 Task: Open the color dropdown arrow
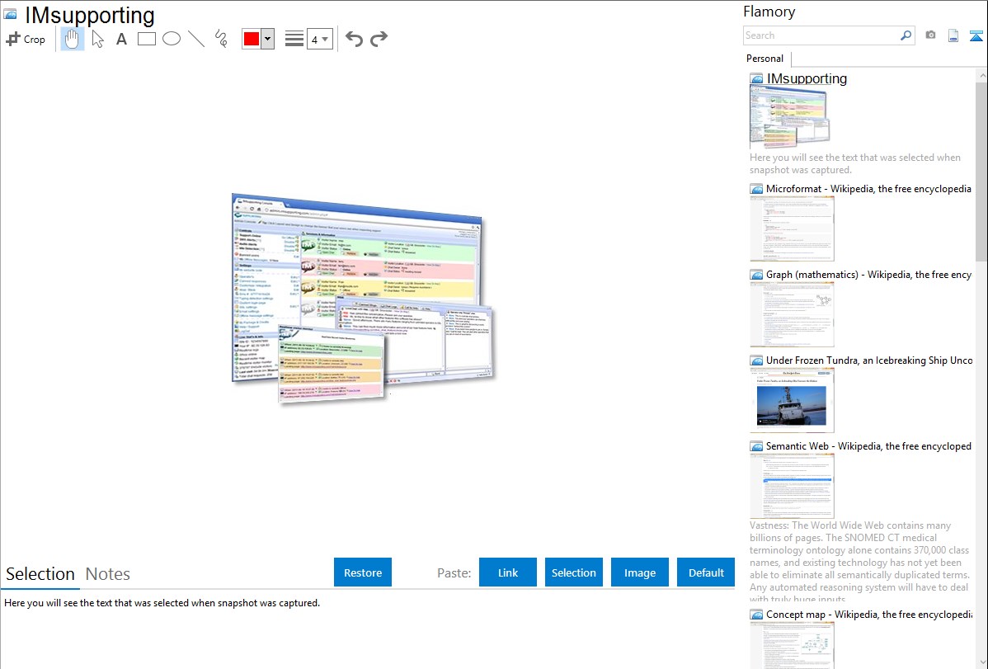(x=268, y=39)
